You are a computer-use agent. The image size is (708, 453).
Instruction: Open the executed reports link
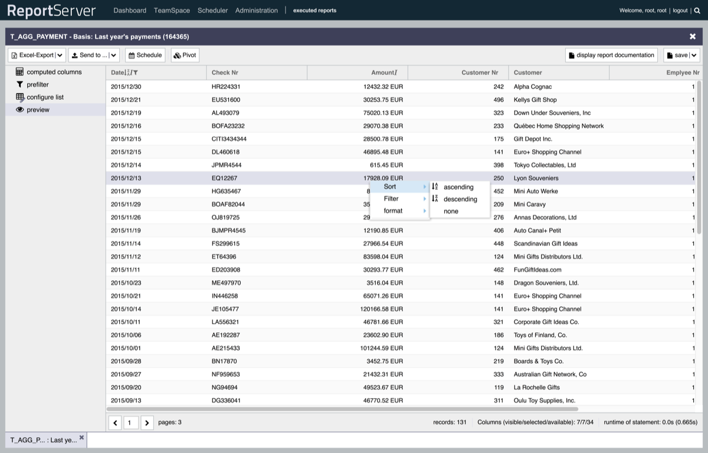click(x=315, y=11)
